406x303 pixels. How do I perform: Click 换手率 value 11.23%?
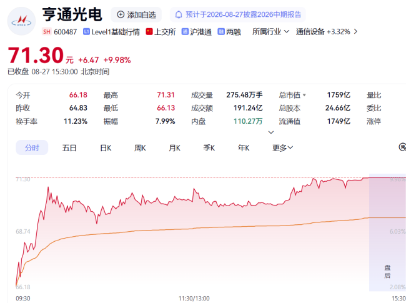click(76, 121)
